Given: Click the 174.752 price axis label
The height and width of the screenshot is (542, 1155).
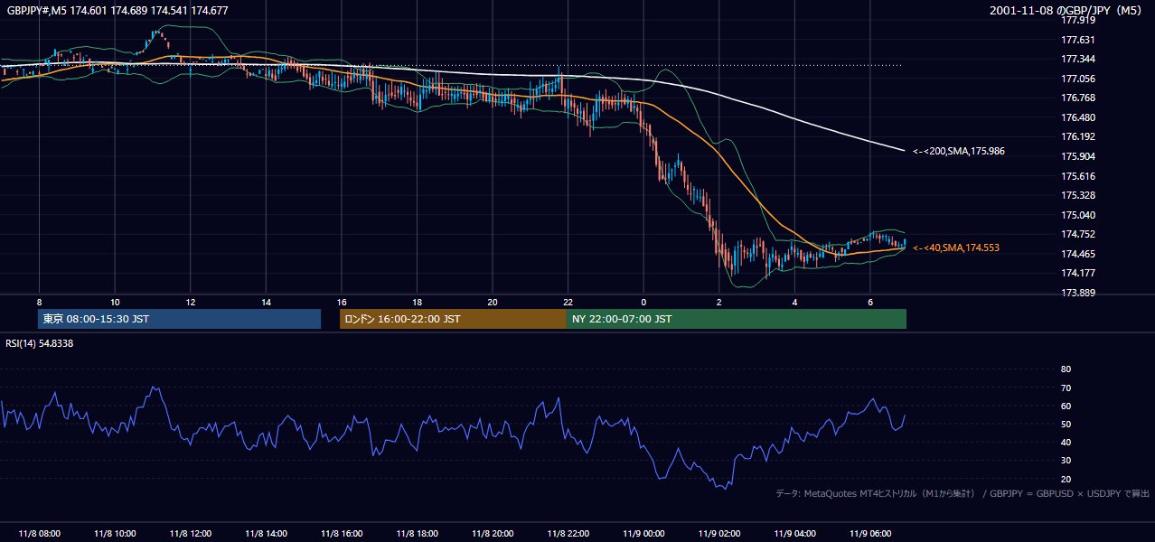Looking at the screenshot, I should pos(1078,234).
